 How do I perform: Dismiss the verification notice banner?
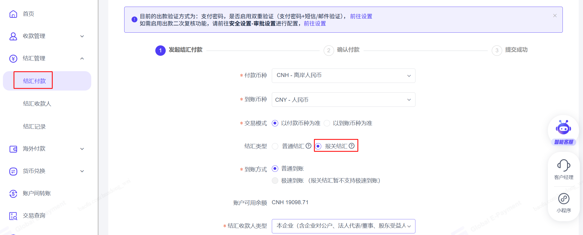click(x=555, y=16)
